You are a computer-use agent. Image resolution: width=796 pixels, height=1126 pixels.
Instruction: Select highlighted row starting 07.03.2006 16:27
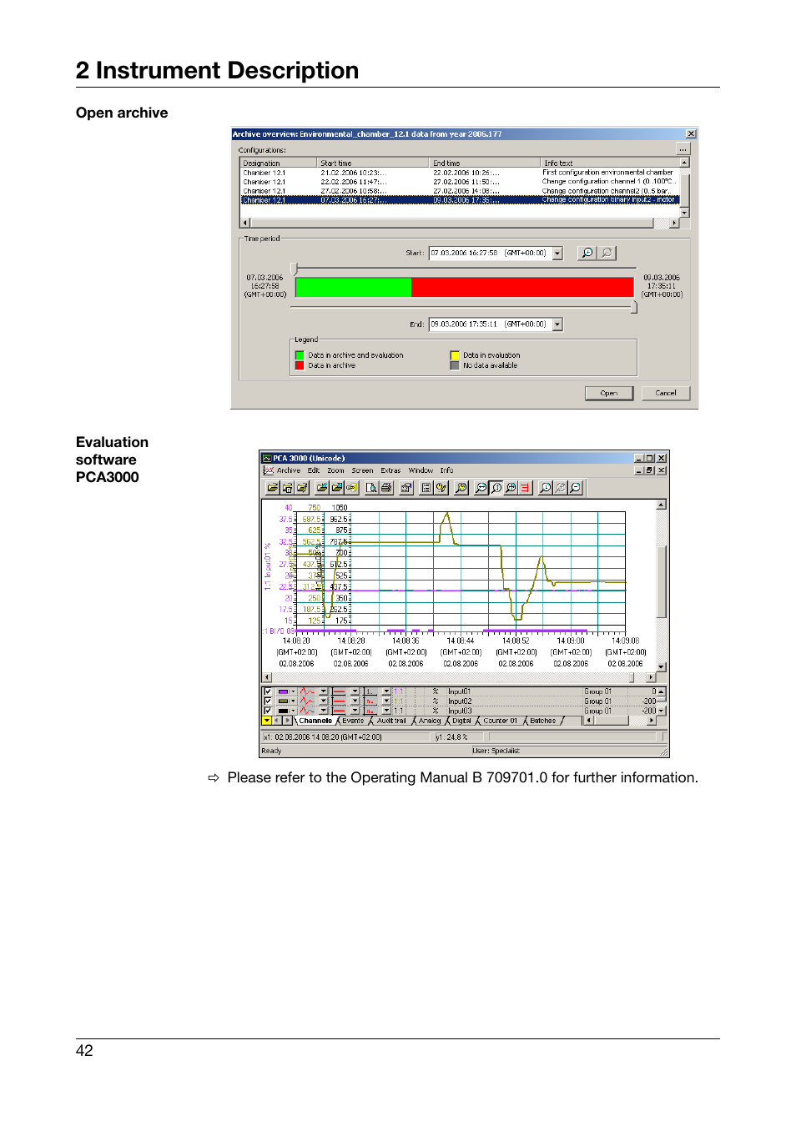coord(460,200)
